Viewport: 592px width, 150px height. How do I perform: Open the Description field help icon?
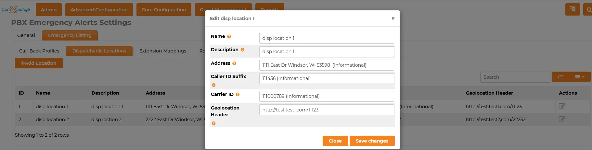point(242,50)
